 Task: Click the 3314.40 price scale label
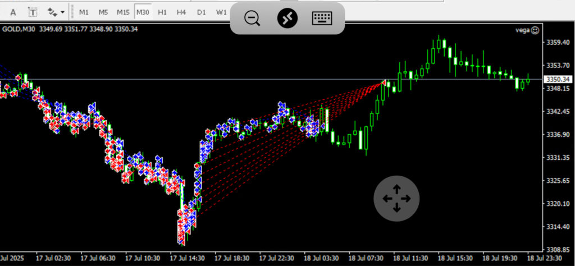coord(558,227)
